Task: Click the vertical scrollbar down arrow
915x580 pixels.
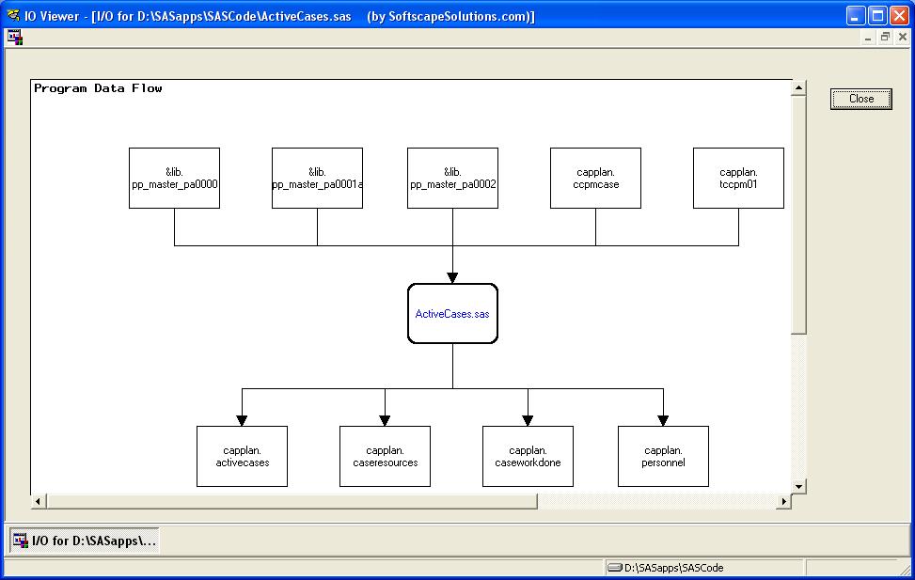Action: [798, 486]
